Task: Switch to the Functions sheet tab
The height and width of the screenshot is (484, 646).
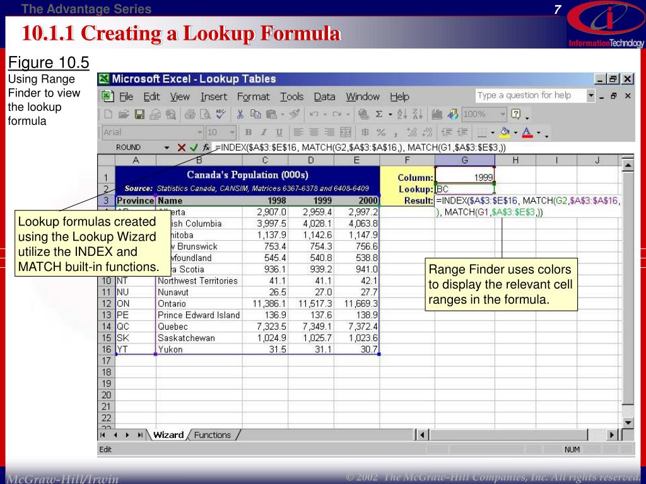Action: click(213, 435)
